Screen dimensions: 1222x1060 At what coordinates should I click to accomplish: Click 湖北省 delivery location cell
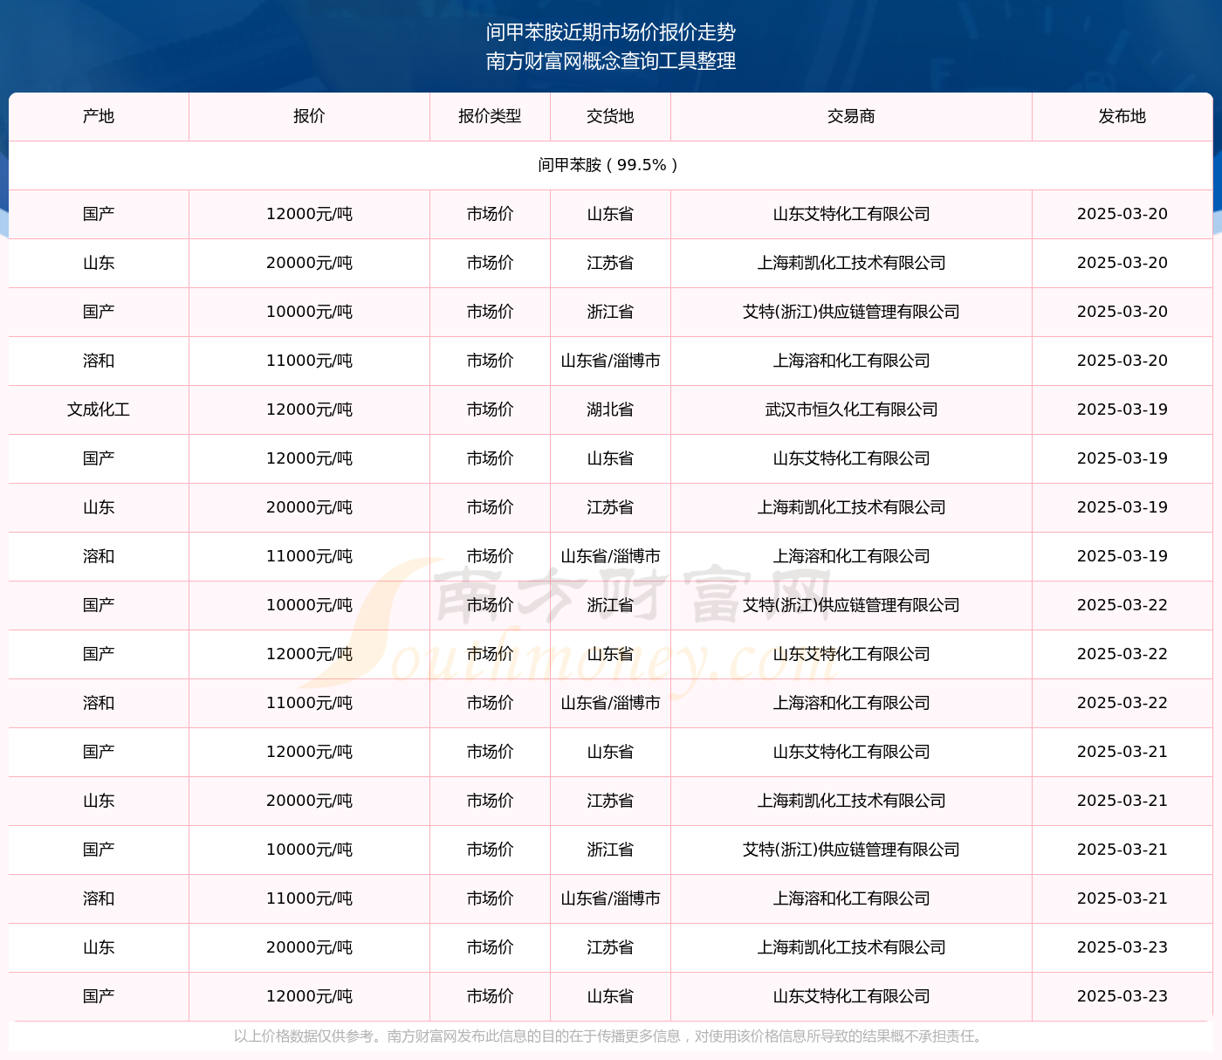coord(610,410)
